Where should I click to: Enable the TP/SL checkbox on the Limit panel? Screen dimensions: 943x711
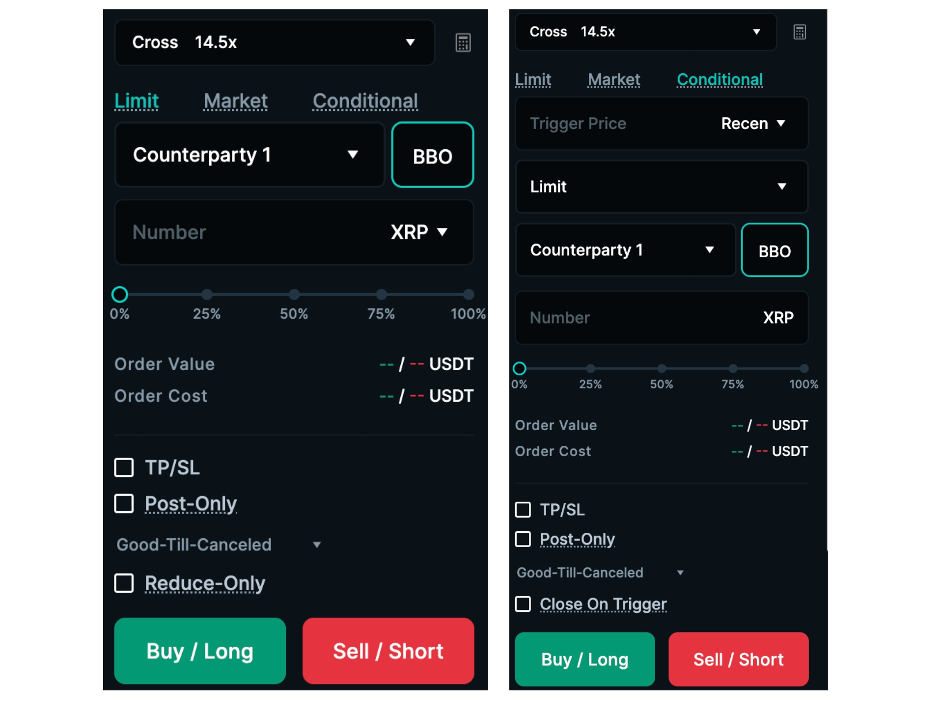[x=124, y=467]
